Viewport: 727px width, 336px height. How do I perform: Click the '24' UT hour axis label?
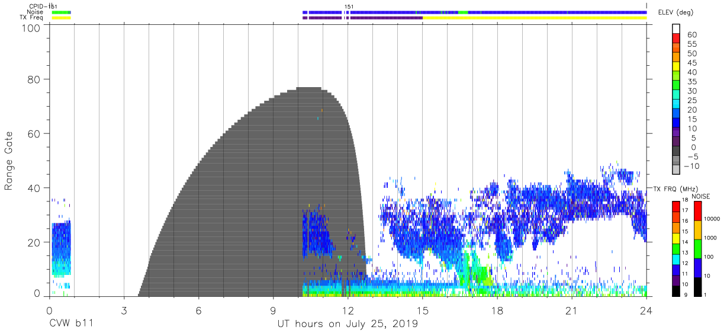click(646, 310)
